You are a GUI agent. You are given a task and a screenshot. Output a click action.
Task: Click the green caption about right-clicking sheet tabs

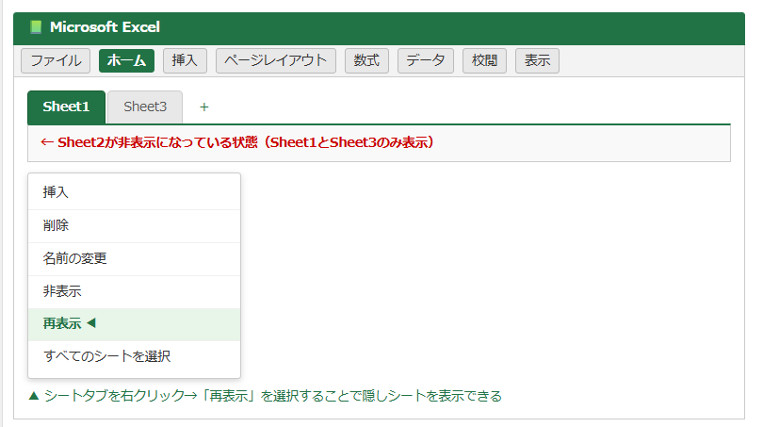[265, 396]
